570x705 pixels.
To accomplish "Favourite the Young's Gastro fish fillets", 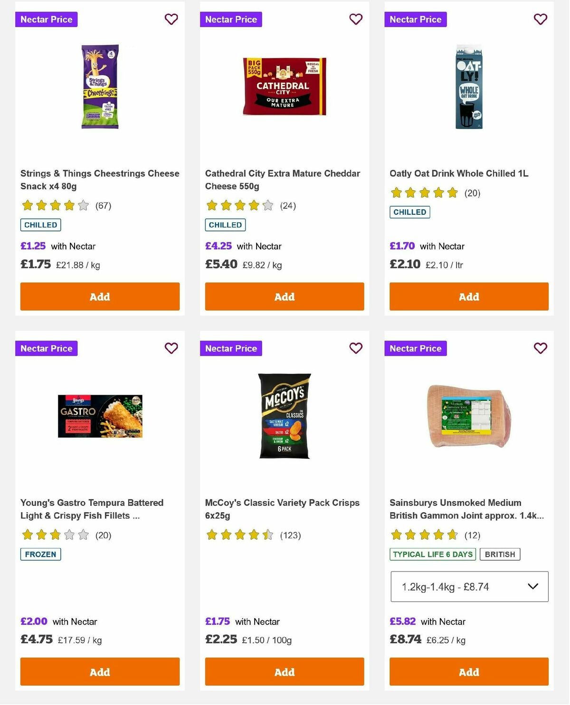I will click(171, 348).
